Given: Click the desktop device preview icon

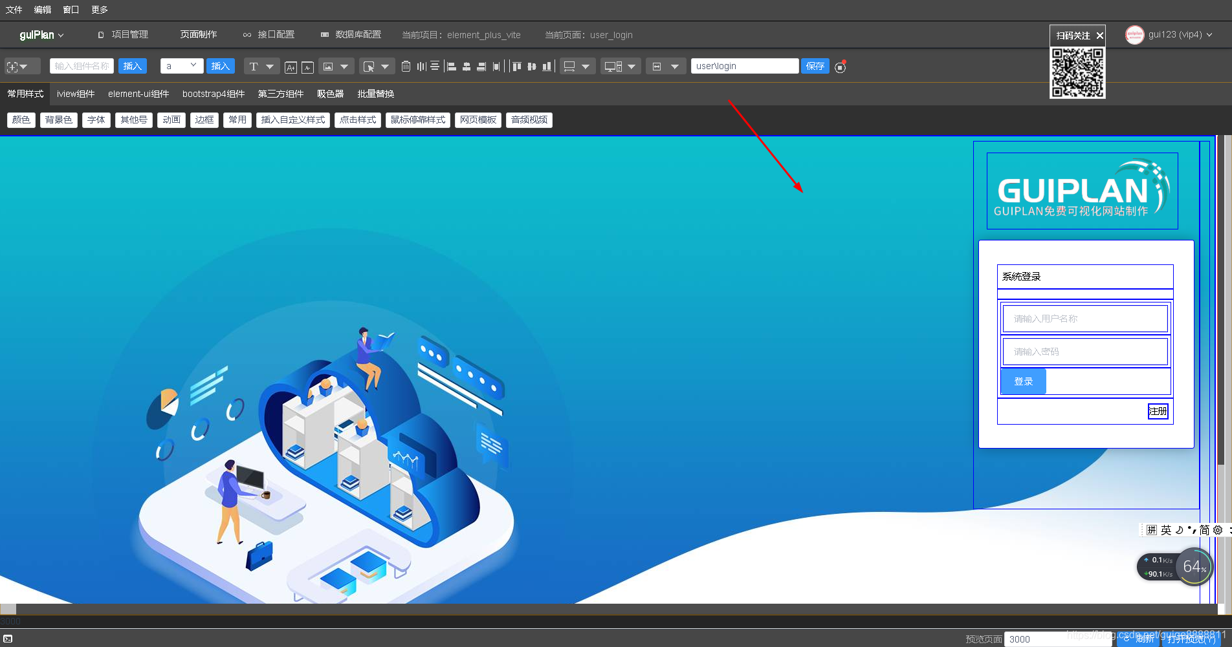Looking at the screenshot, I should (x=613, y=66).
